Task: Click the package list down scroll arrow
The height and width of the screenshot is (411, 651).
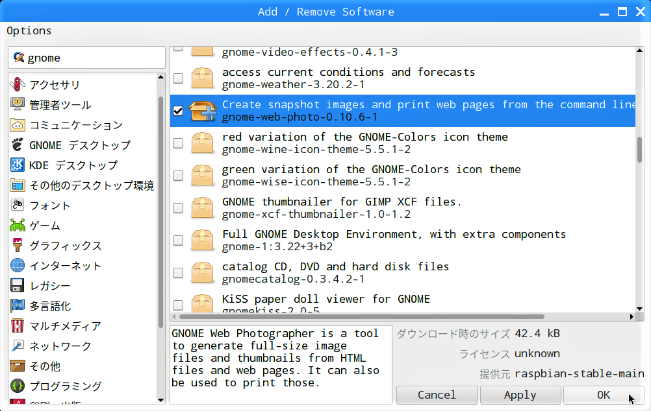Action: 639,309
